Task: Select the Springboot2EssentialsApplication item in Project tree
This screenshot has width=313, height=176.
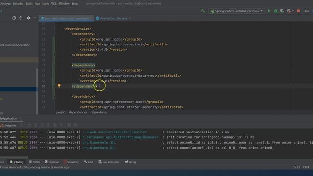Action: click(x=15, y=45)
